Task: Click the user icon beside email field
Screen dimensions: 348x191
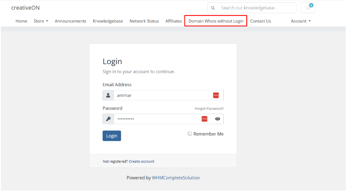Action: (x=108, y=95)
